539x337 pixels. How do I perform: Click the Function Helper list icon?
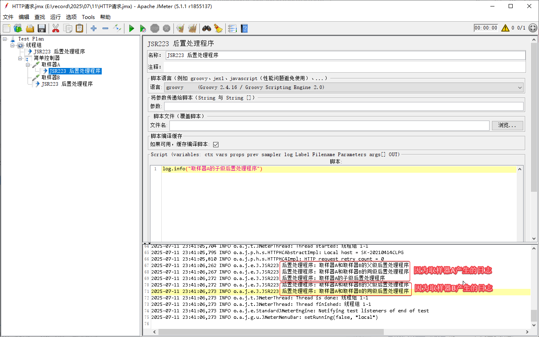[232, 28]
